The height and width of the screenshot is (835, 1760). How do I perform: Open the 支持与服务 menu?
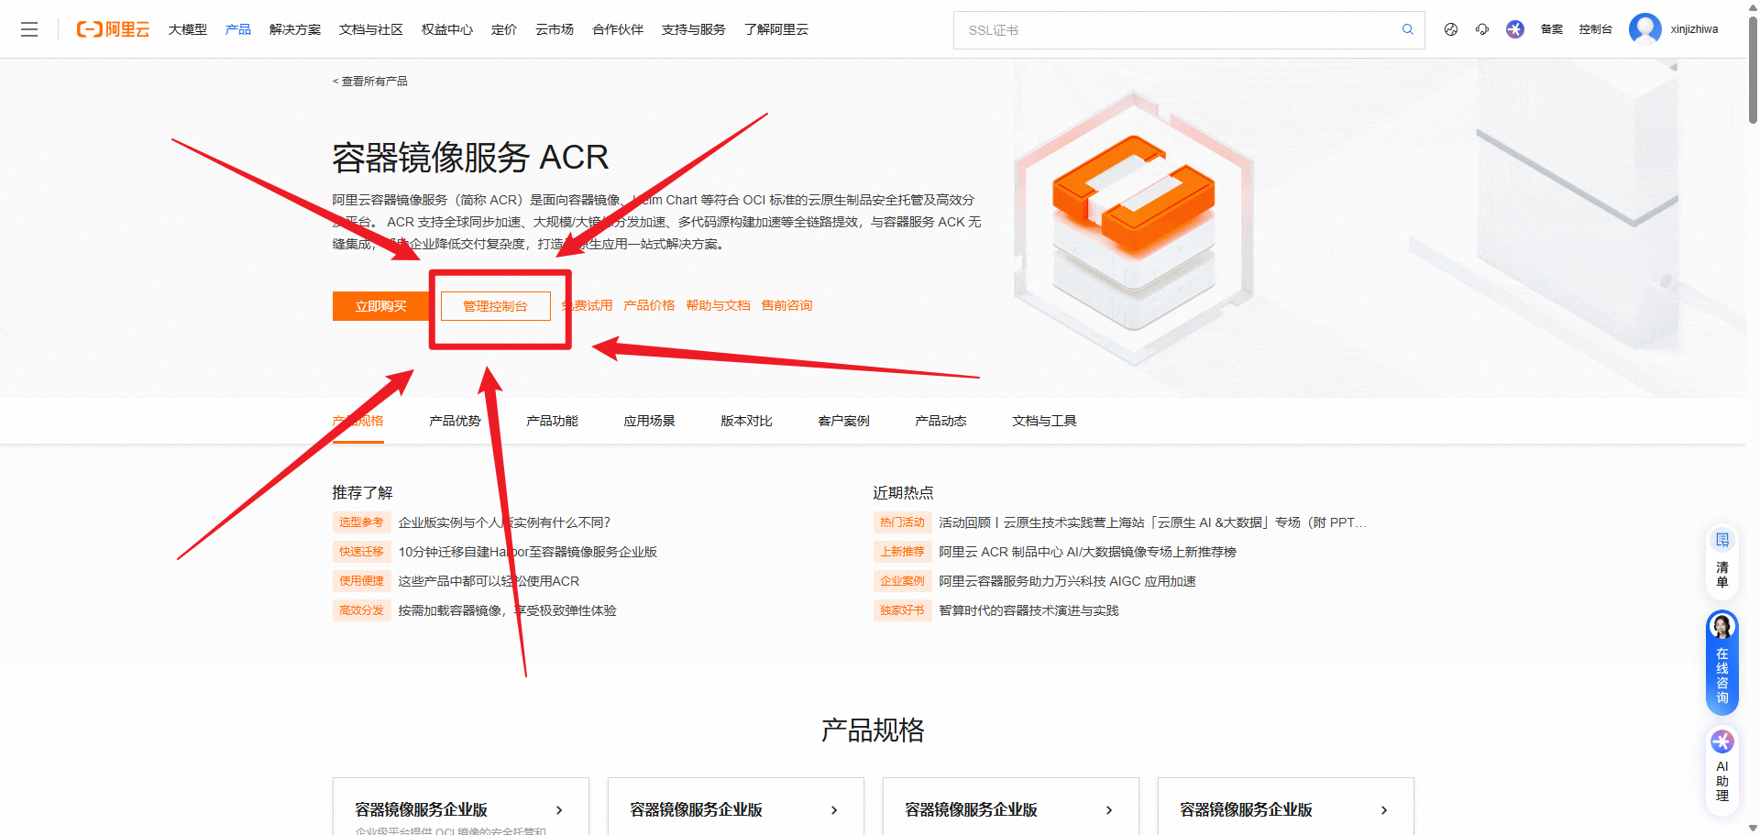pyautogui.click(x=694, y=29)
